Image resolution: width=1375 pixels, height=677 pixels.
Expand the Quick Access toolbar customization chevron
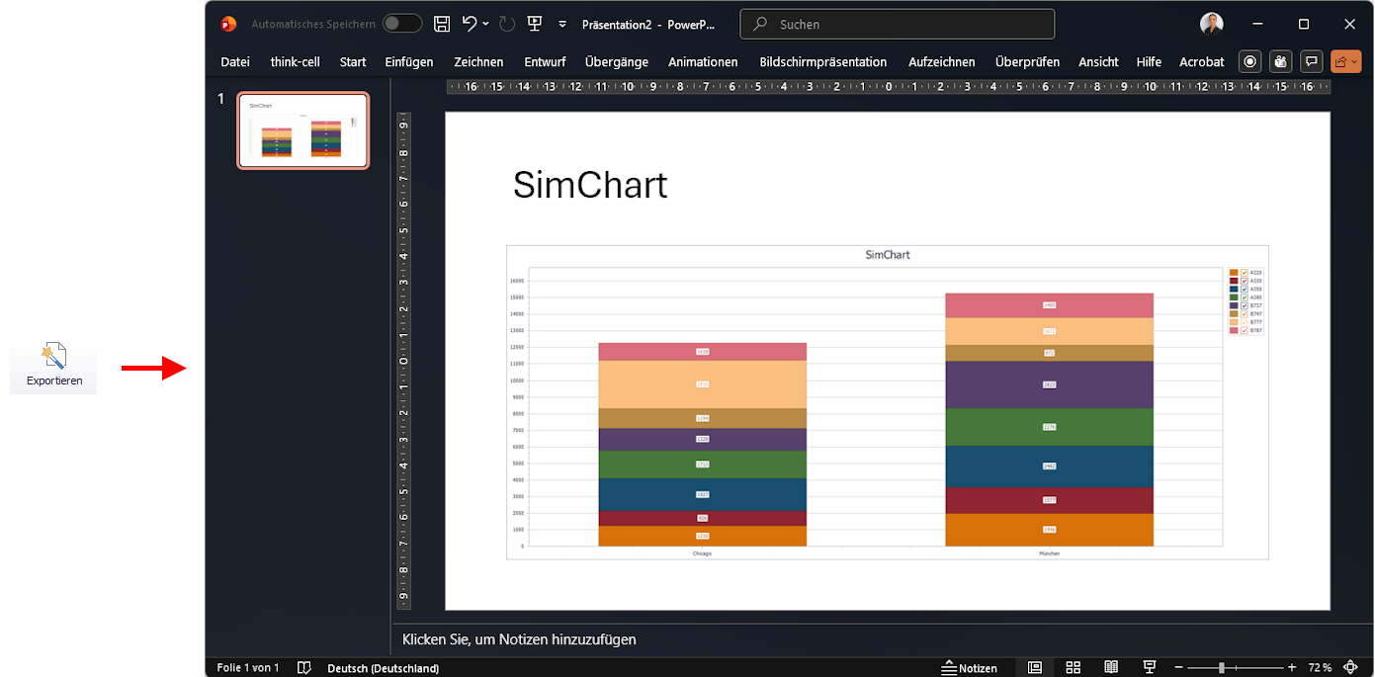561,25
